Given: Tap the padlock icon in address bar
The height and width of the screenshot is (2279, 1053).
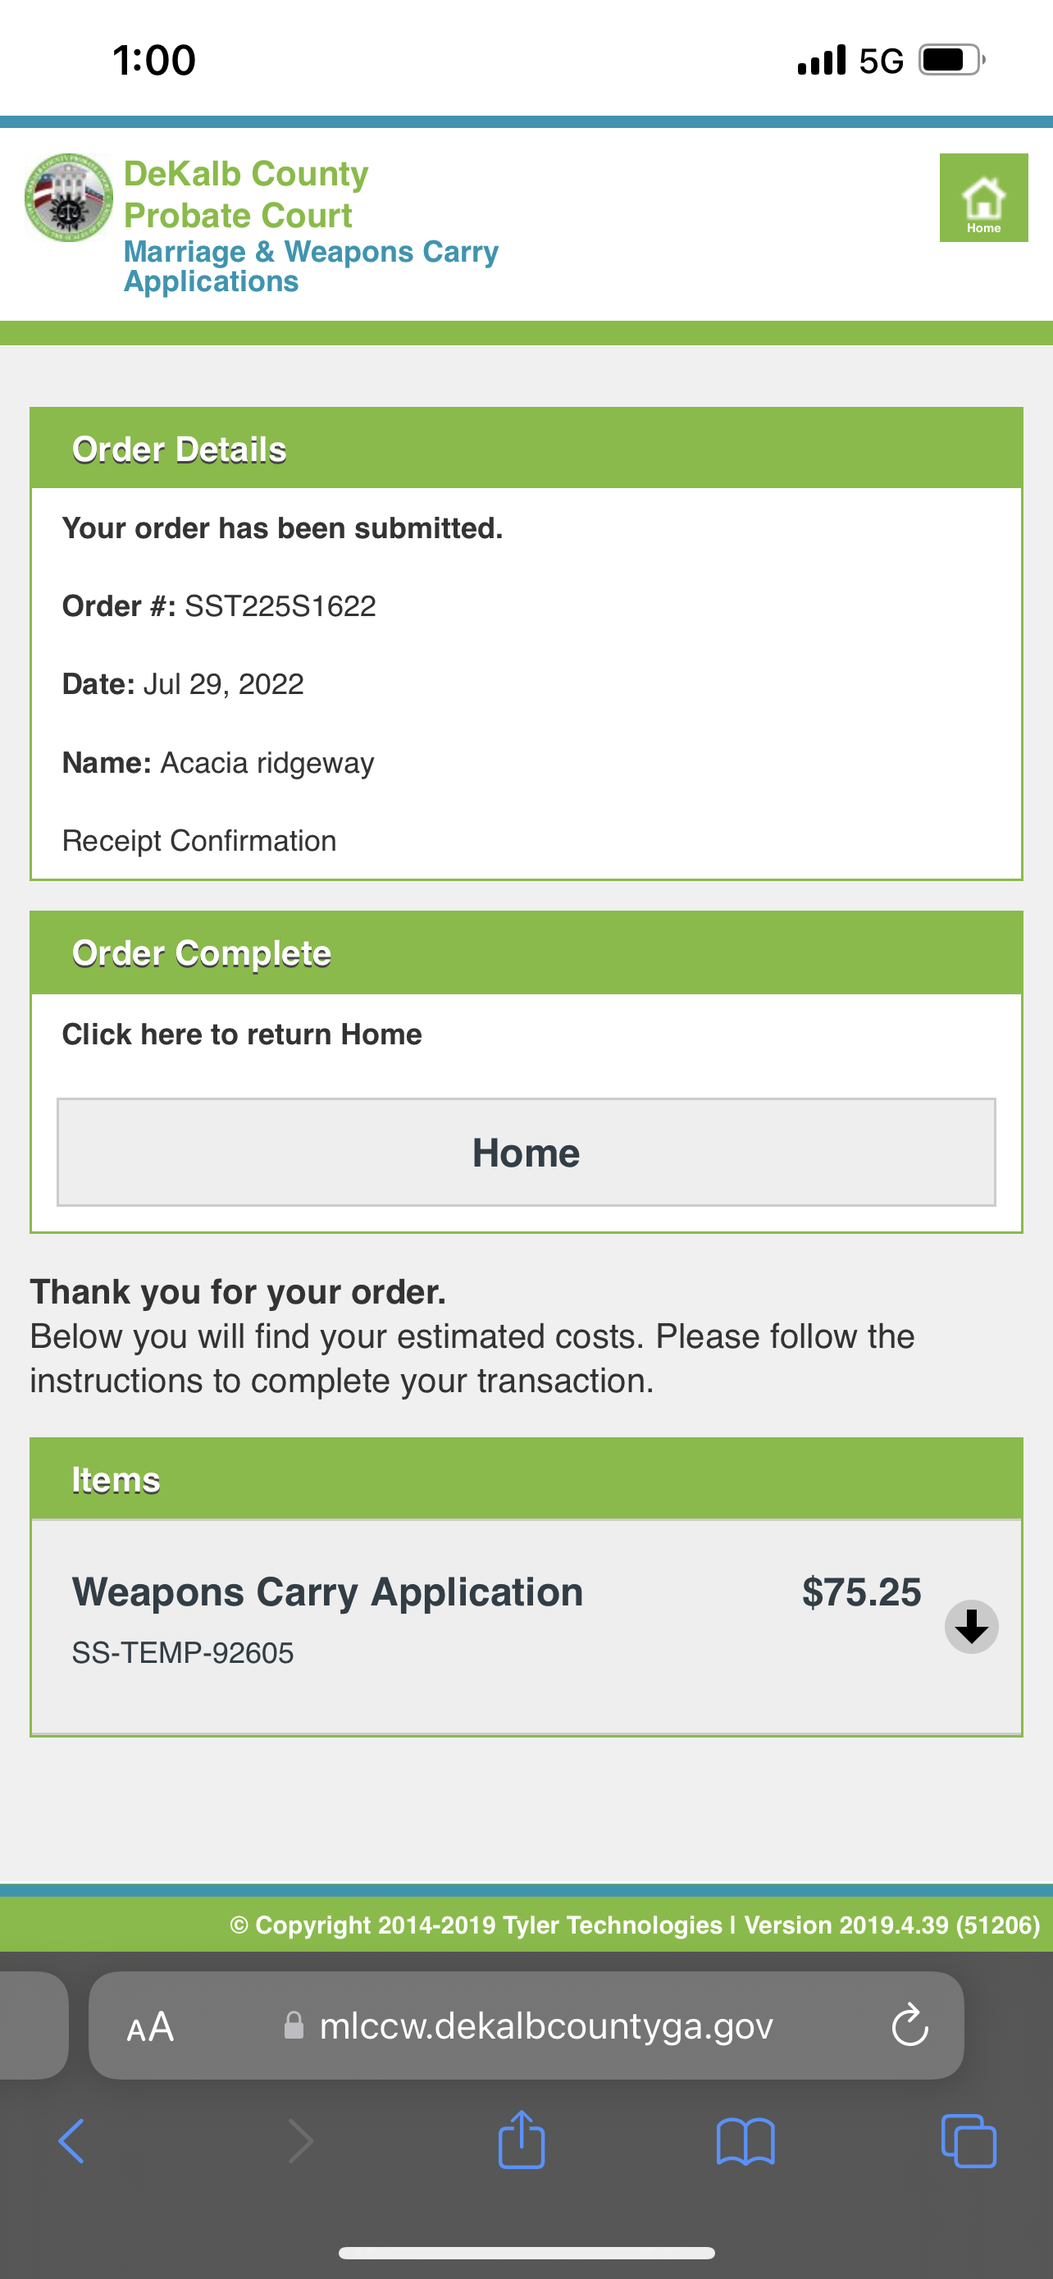Looking at the screenshot, I should pos(294,2025).
